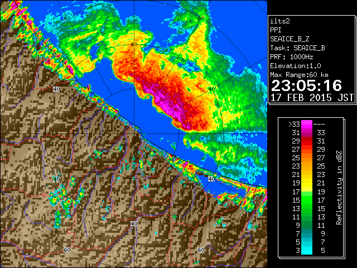Image resolution: width=357 pixels, height=268 pixels.
Task: Click the "PRF: 1000Hz" value
Action: pyautogui.click(x=291, y=57)
